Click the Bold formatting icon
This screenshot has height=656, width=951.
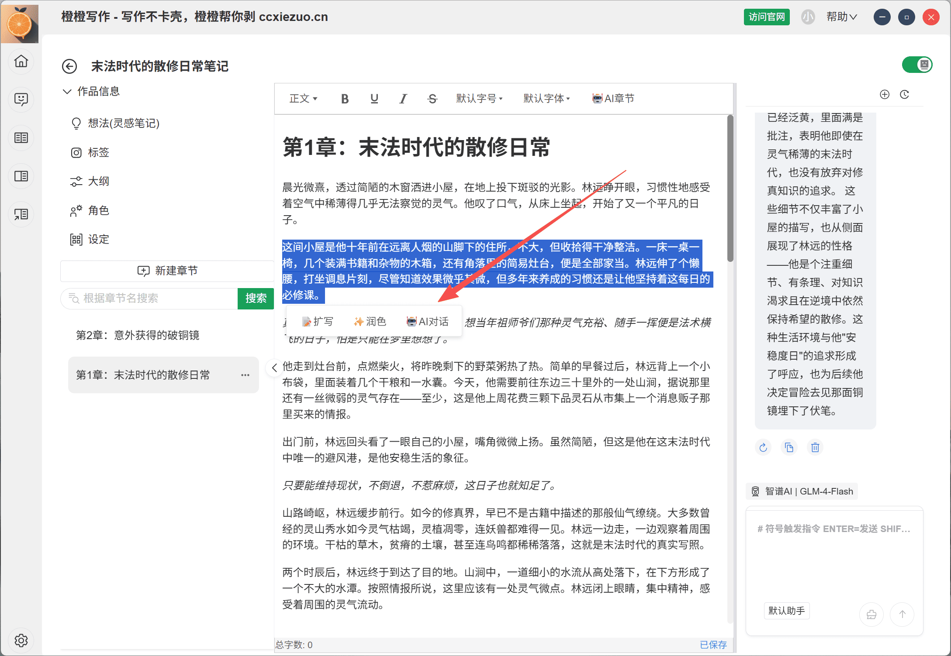(345, 99)
